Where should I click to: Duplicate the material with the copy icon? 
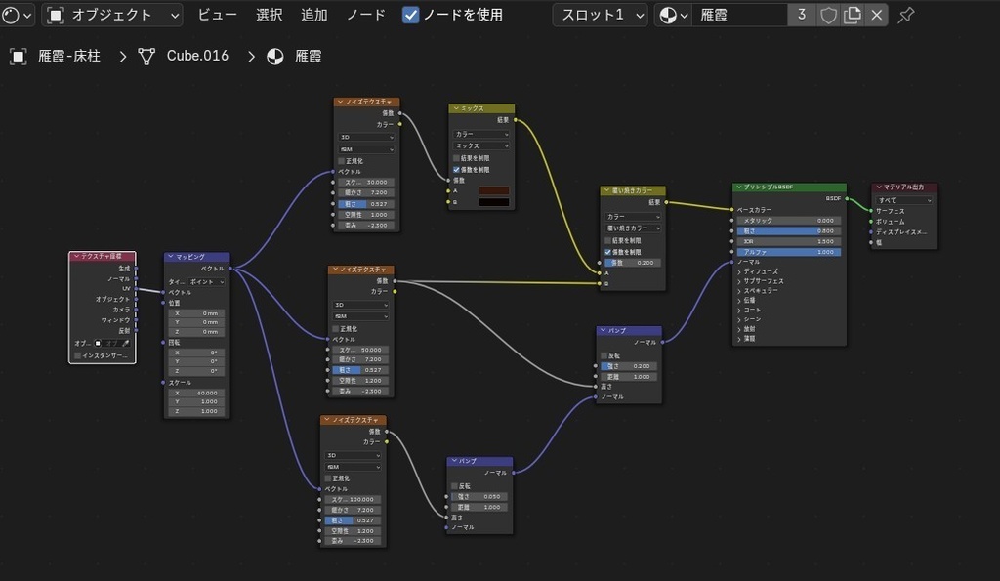[x=852, y=15]
